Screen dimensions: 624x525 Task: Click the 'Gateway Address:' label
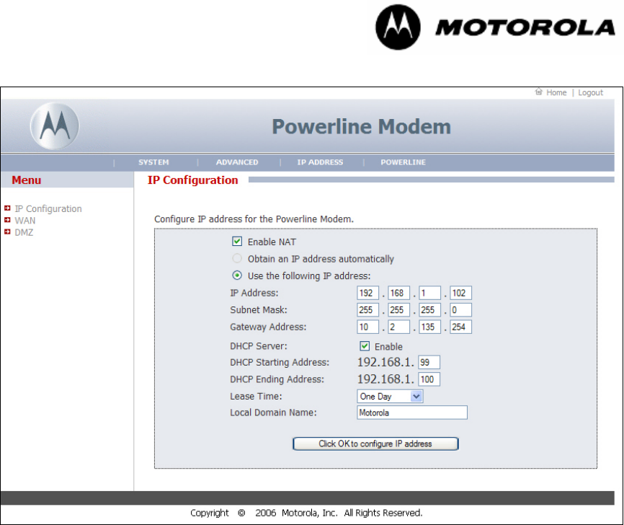click(x=268, y=327)
